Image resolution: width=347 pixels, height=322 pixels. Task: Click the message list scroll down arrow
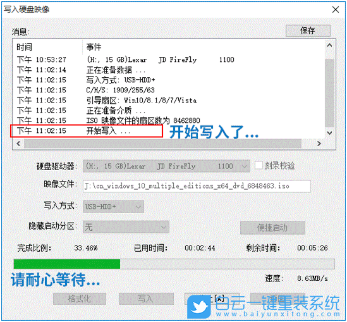329,133
